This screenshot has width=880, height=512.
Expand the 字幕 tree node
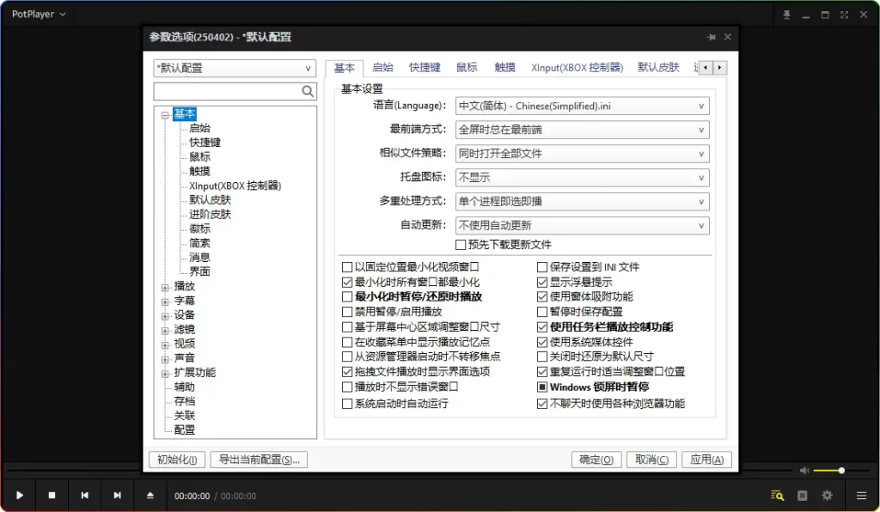coord(165,302)
